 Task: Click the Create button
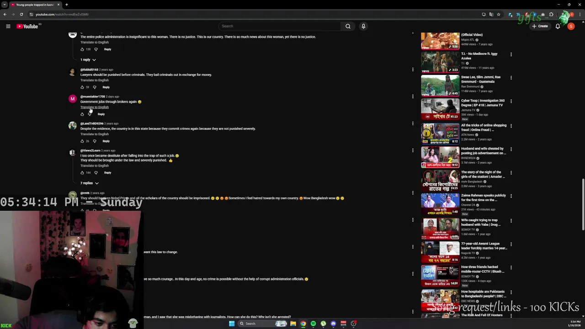(540, 26)
